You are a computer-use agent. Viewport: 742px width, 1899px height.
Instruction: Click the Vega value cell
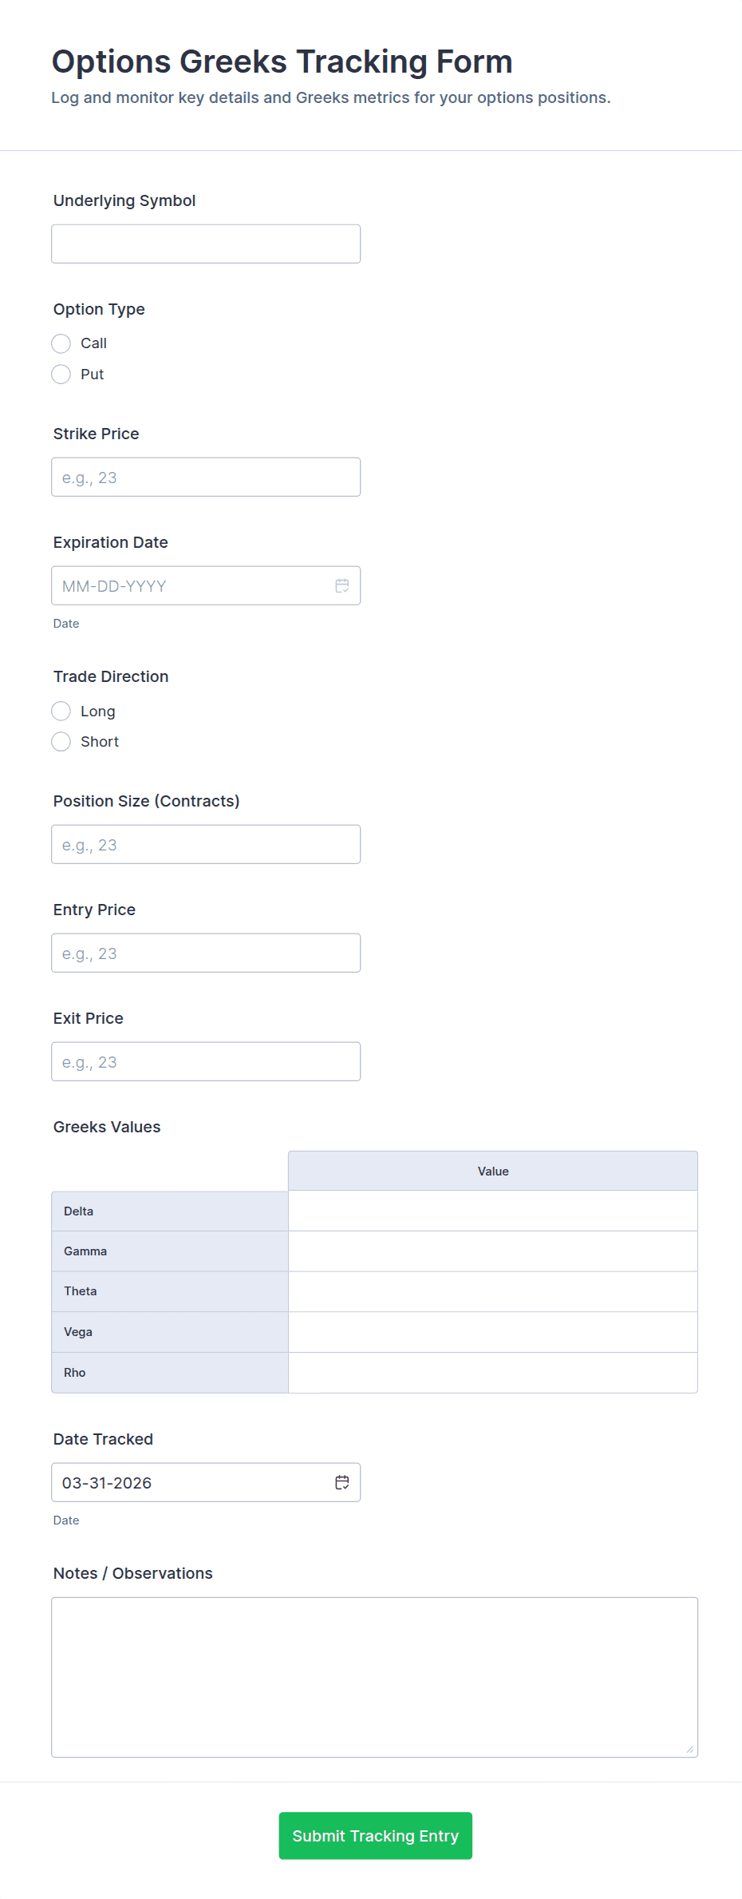click(492, 1332)
